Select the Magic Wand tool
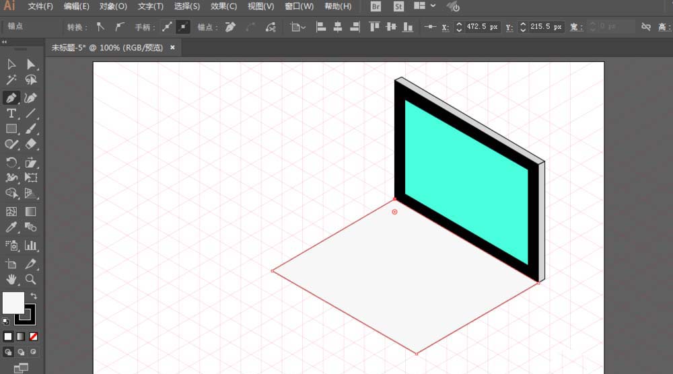The height and width of the screenshot is (374, 673). point(11,80)
